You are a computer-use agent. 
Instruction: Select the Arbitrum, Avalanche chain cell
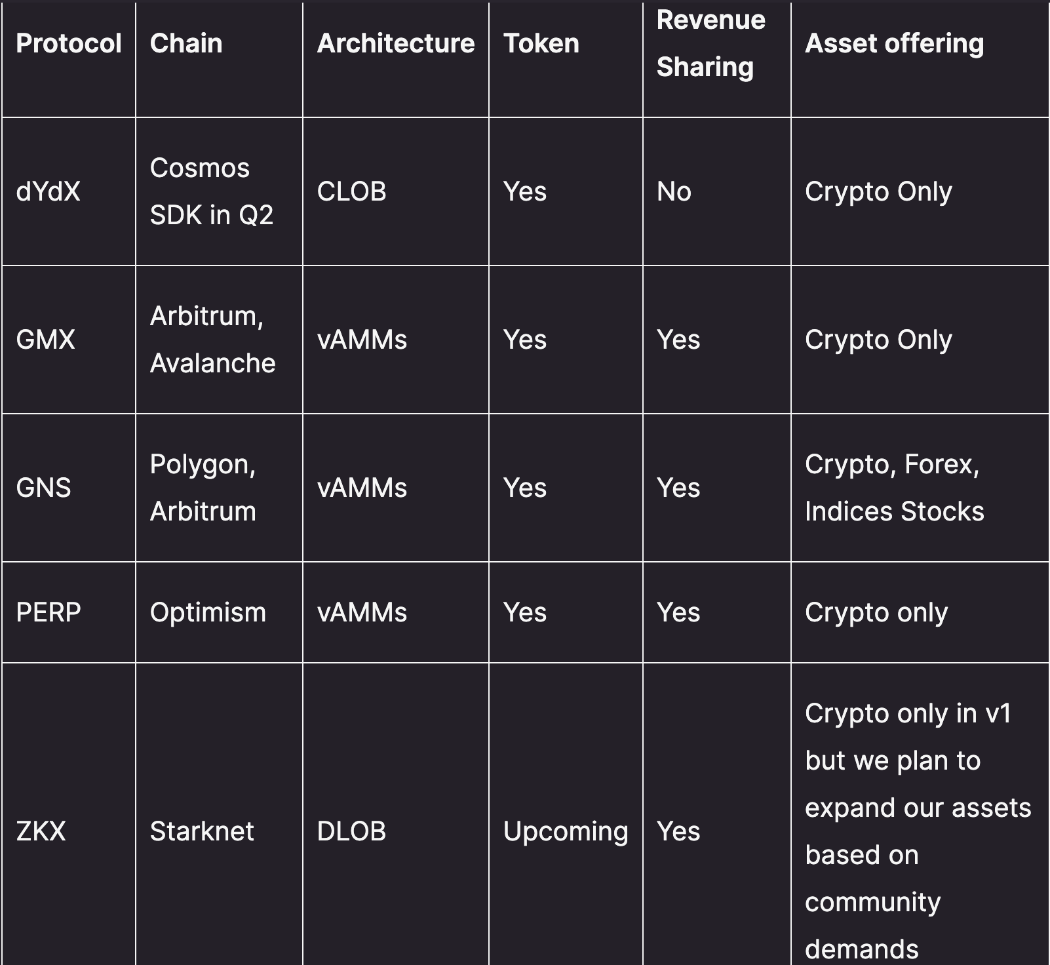(x=213, y=340)
